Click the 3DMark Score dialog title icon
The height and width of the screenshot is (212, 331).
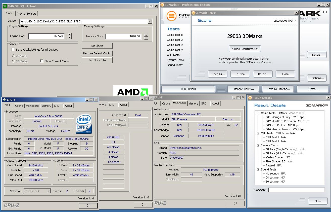point(193,13)
